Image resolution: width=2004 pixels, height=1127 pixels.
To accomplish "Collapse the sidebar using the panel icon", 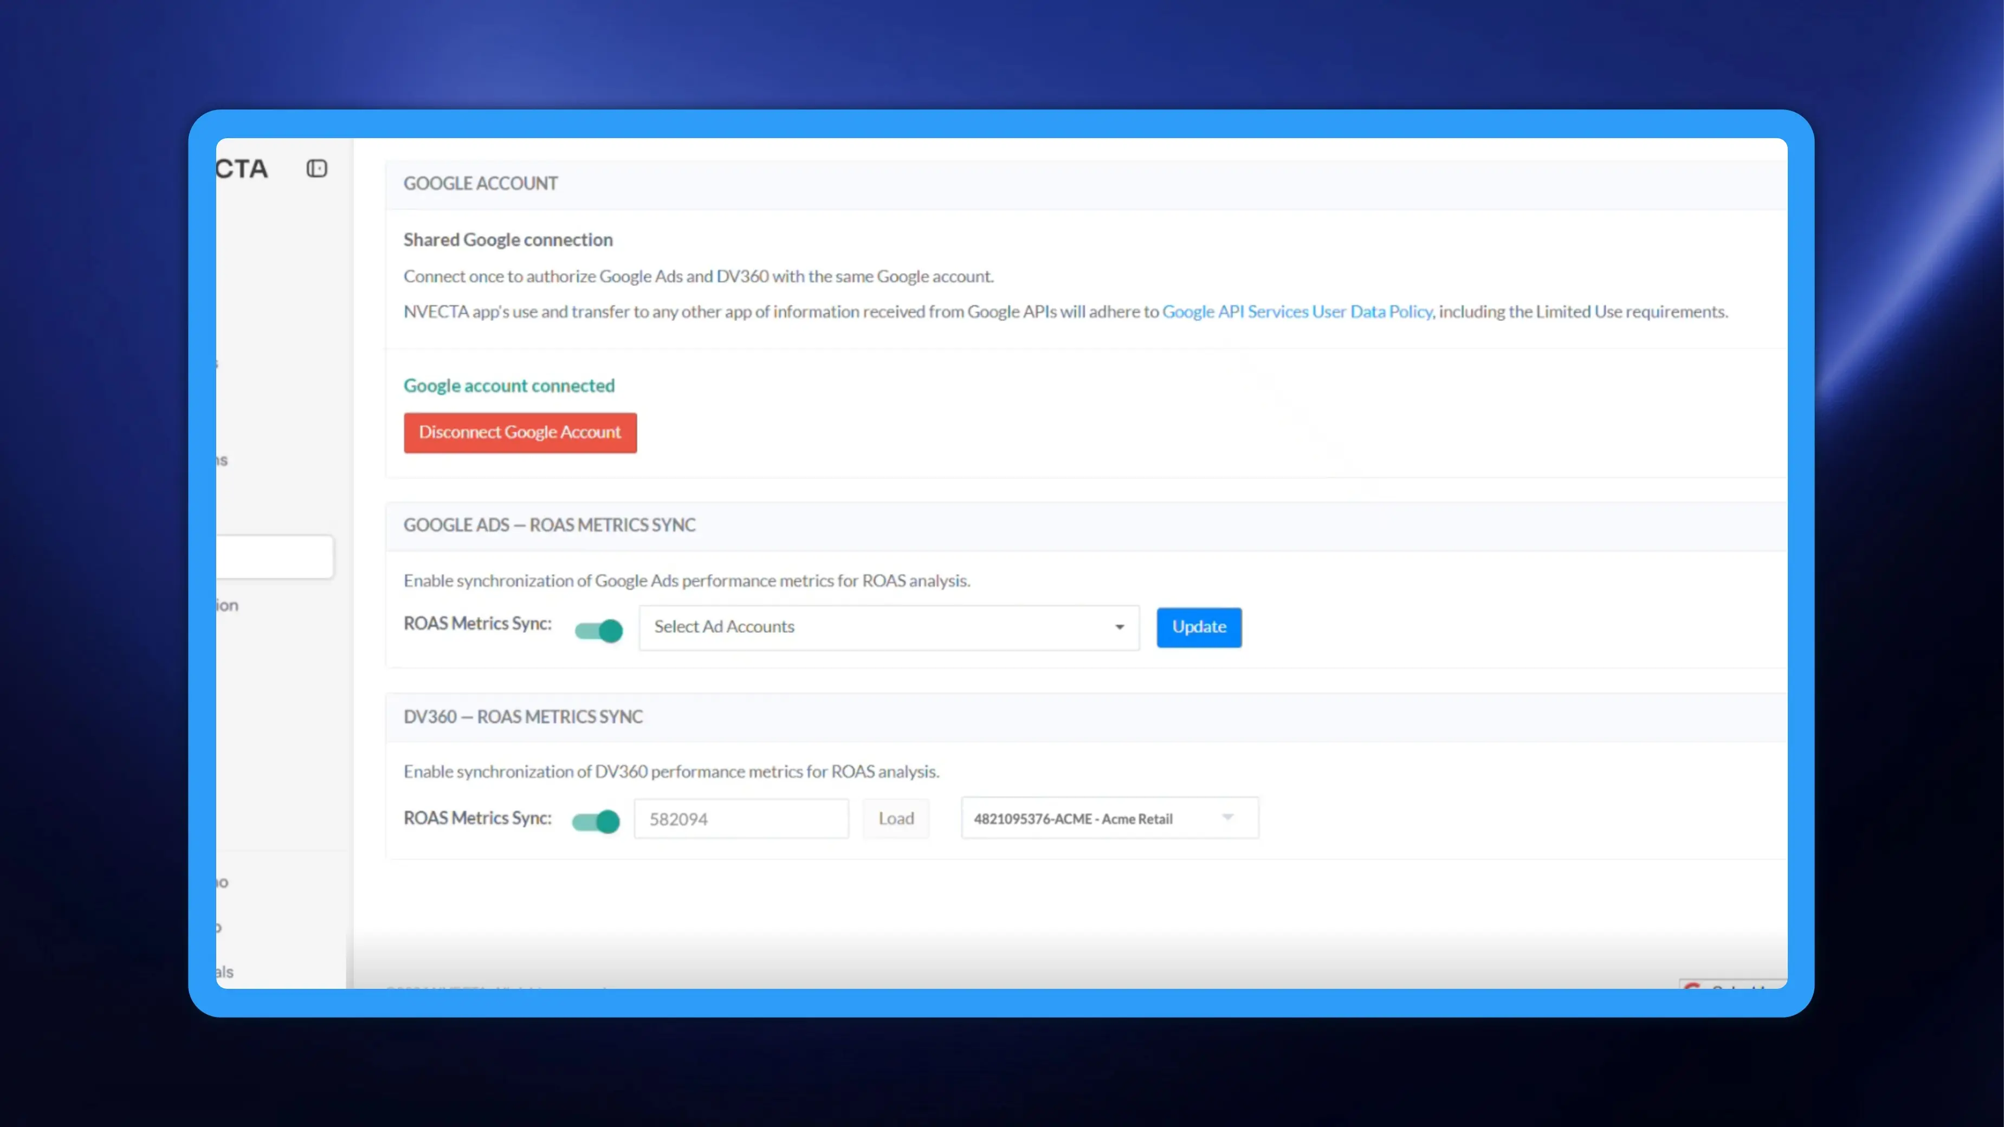I will pos(316,169).
